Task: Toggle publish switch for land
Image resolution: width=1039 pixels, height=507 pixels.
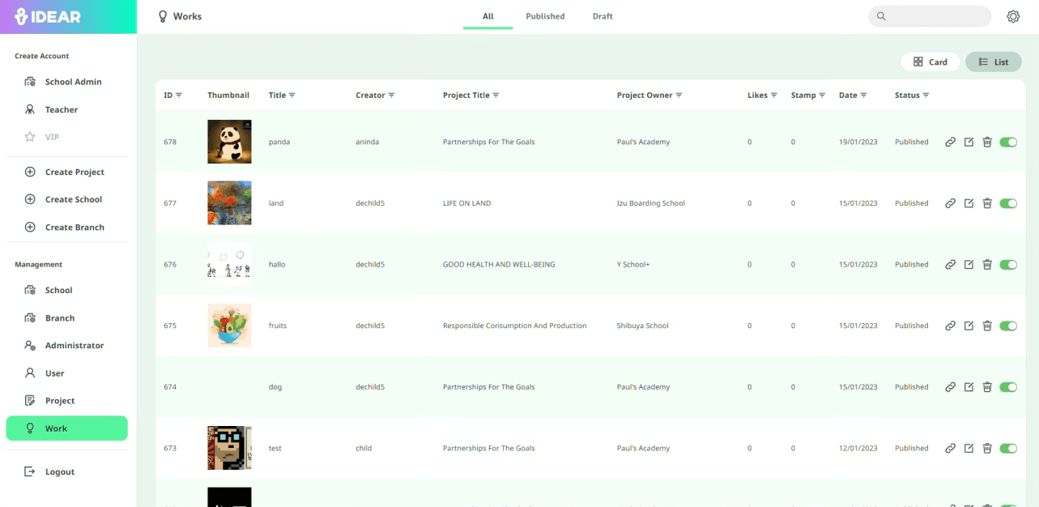Action: [1008, 203]
